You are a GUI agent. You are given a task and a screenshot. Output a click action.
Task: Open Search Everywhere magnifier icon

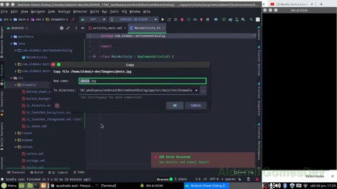point(251,19)
